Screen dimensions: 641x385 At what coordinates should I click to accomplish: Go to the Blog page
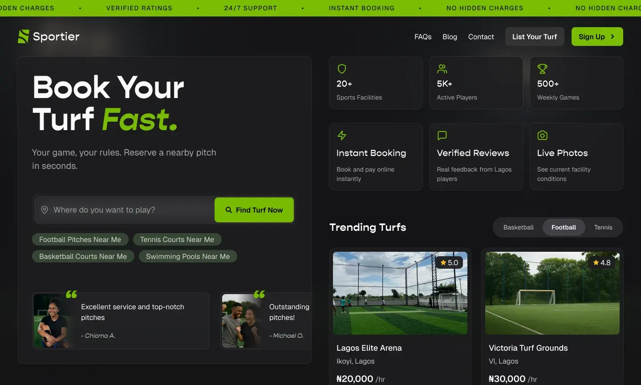tap(450, 37)
